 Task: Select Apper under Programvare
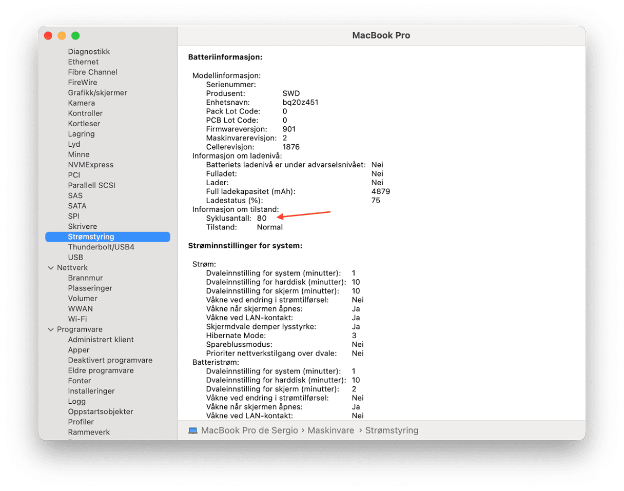(x=79, y=350)
